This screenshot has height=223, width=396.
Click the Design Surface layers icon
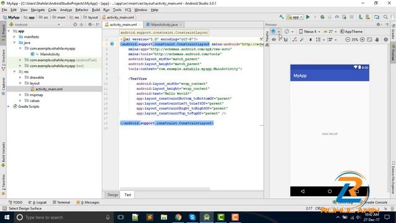pos(273,32)
